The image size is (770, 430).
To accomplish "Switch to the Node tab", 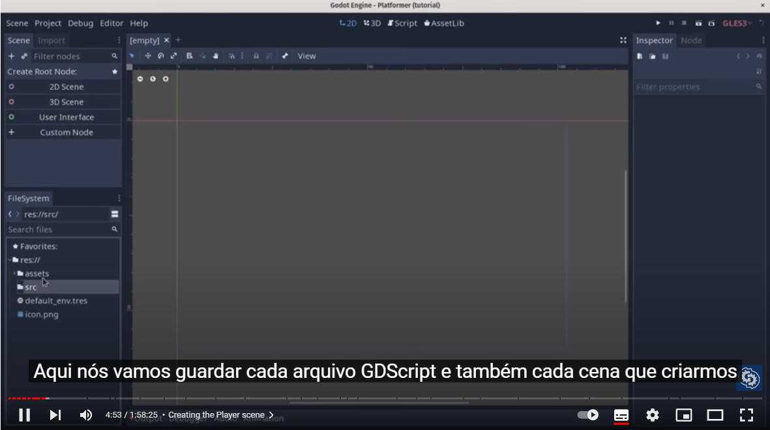I will 691,40.
